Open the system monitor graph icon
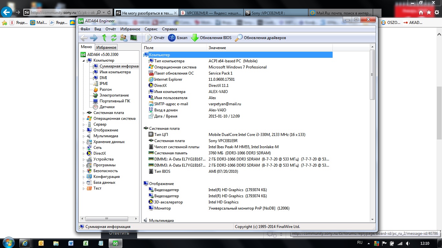 tap(133, 38)
